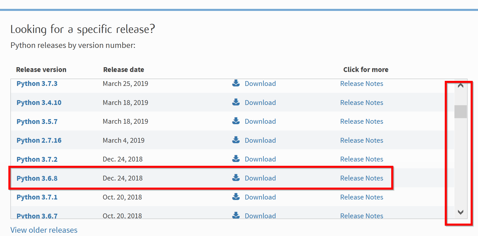Screen dimensions: 478x236
Task: Select the Oct. 20, 2018 date beside Python 3.7.1
Action: click(122, 197)
